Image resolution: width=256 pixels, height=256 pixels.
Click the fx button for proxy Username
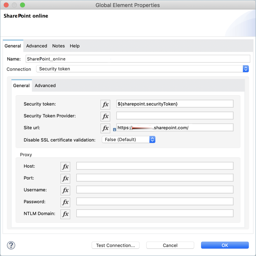(x=65, y=191)
